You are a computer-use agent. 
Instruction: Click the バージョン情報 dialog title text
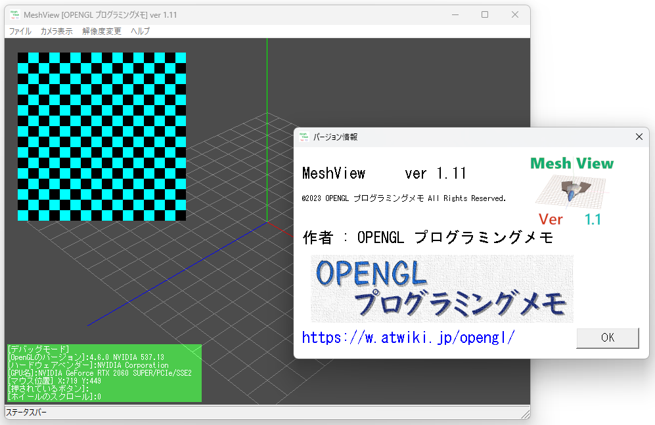[336, 137]
